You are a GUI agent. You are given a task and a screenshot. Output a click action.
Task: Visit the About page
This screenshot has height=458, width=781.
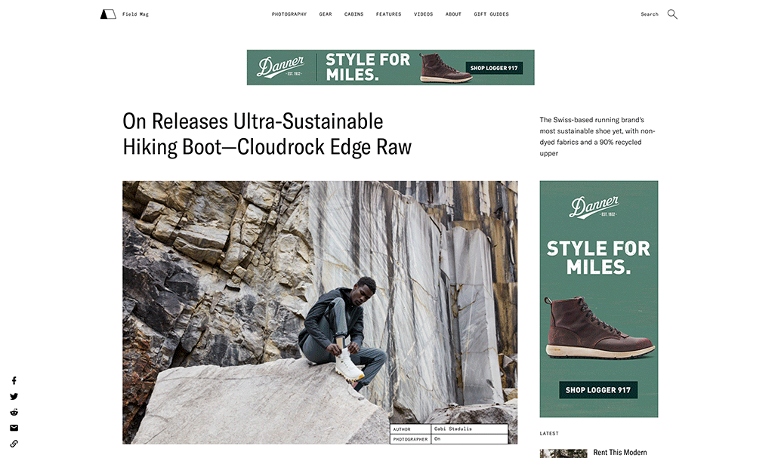click(x=453, y=14)
